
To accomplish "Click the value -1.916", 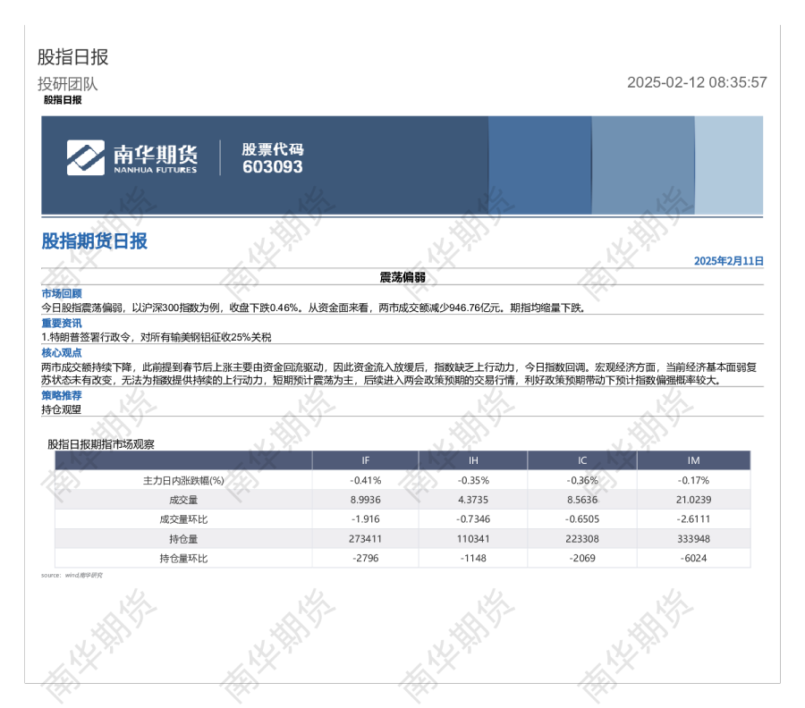I will [x=366, y=519].
